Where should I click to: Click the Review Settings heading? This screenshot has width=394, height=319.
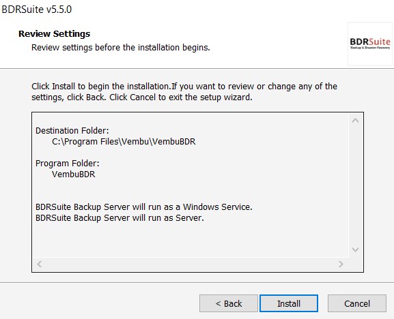point(54,33)
